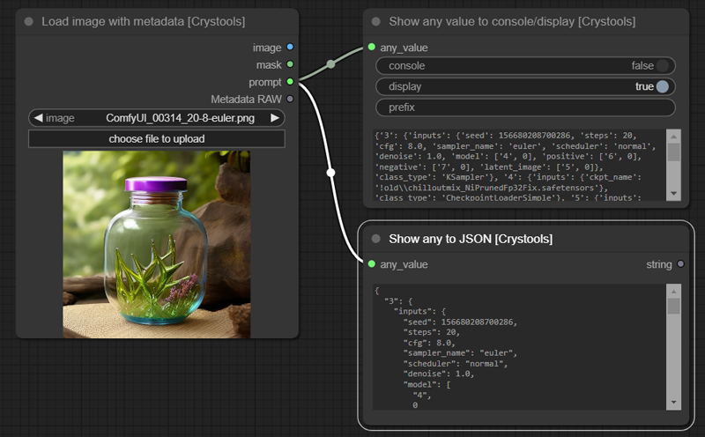Collapse the Show any to JSON node
Screen dimensions: 705x437
pos(376,239)
